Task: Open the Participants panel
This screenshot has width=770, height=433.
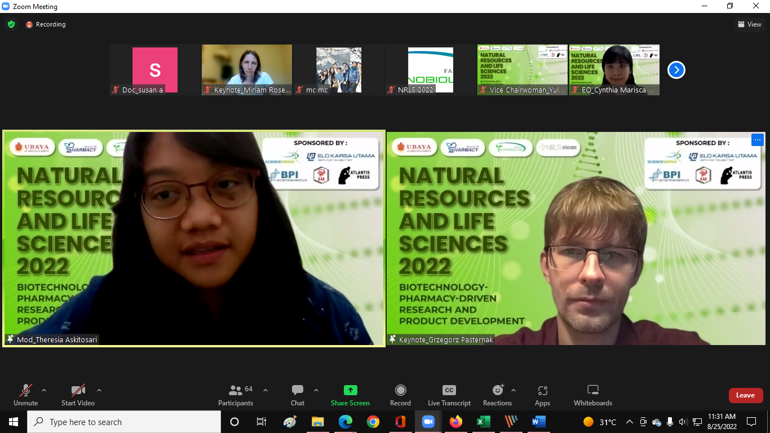Action: (236, 395)
